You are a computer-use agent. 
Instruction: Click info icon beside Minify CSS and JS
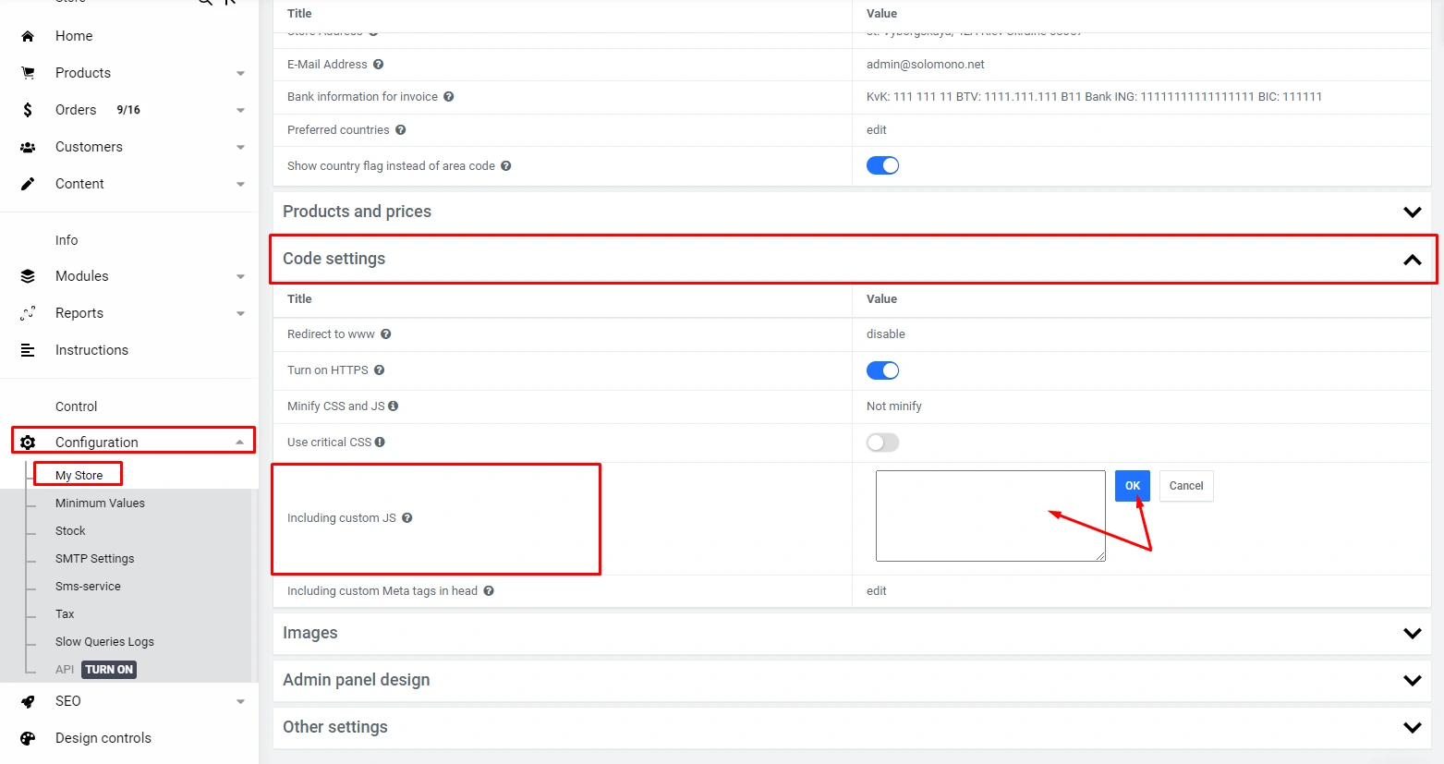tap(394, 406)
